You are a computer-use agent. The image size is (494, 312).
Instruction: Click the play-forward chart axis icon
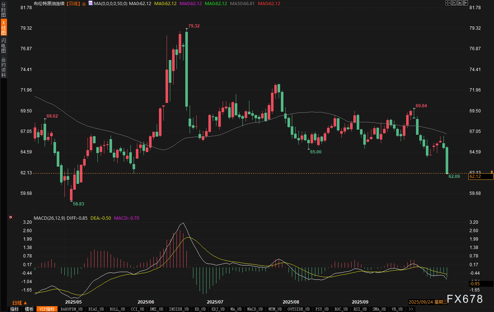point(459,3)
